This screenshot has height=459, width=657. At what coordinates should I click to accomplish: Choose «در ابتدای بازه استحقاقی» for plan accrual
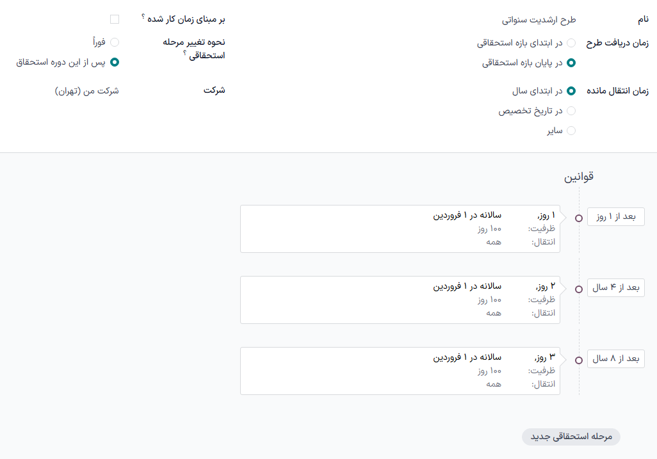point(571,42)
